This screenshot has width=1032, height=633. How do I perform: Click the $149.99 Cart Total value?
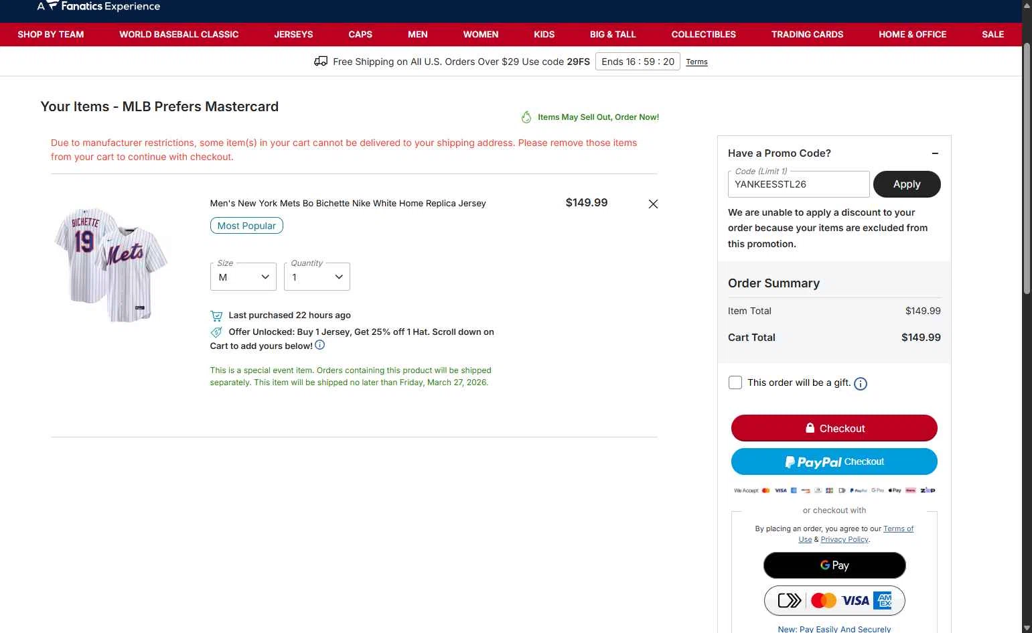tap(921, 338)
